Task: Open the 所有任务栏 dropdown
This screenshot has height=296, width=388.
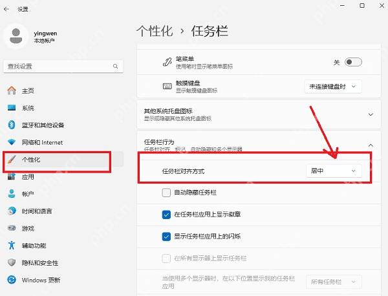Action: point(334,282)
